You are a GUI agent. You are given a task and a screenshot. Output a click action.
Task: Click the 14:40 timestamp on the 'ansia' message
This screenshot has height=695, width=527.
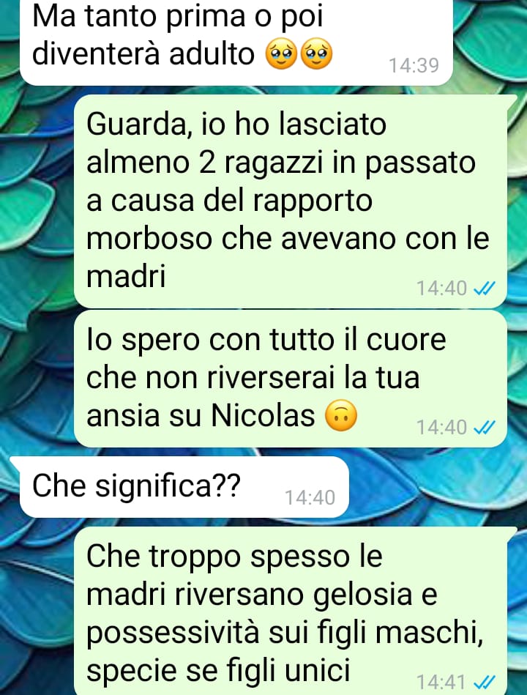441,428
